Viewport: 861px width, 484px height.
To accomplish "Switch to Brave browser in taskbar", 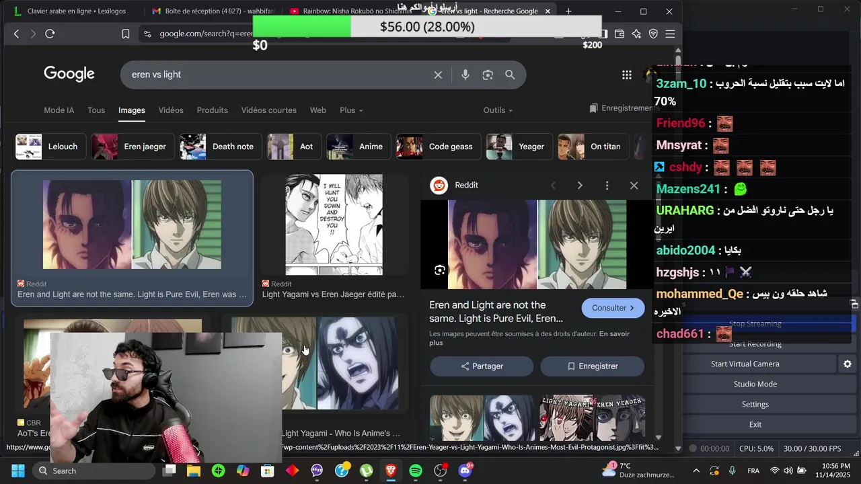I will [391, 471].
